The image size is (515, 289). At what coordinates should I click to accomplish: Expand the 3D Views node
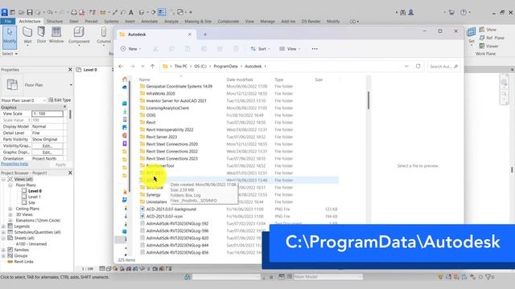(x=10, y=214)
